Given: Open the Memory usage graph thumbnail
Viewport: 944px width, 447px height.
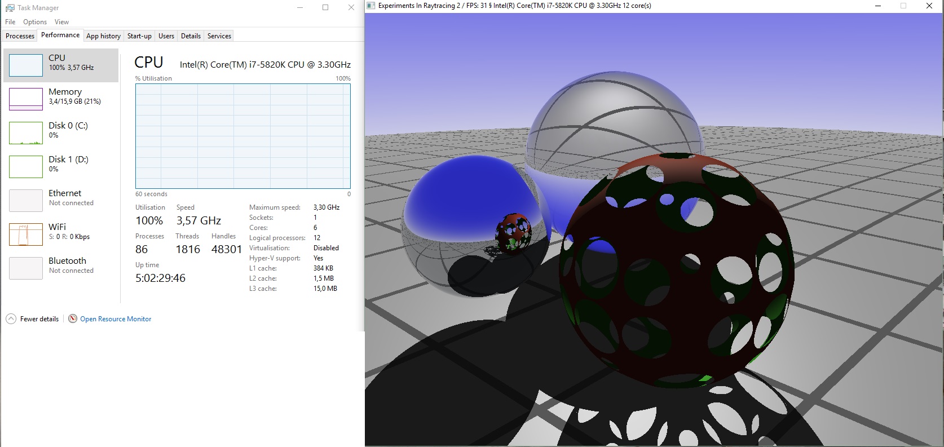Looking at the screenshot, I should pos(26,99).
